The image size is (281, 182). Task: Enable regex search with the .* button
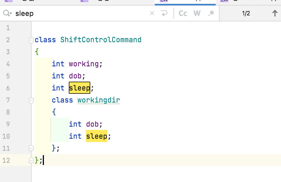point(211,13)
